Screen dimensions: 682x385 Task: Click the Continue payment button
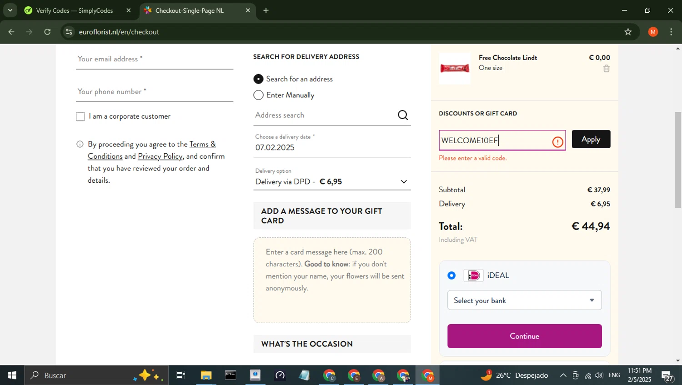coord(524,336)
